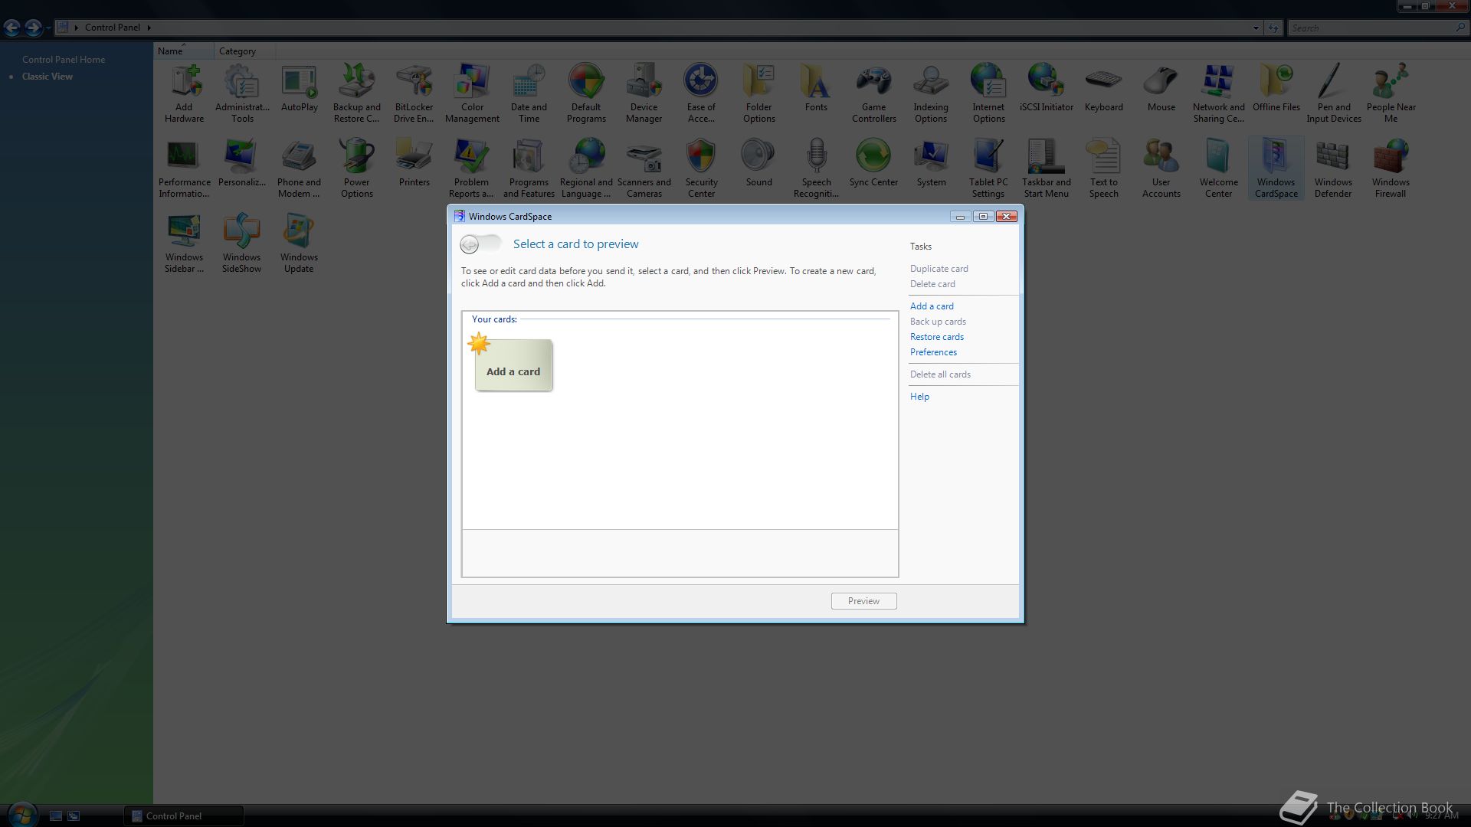Open the People Near Me icon
The width and height of the screenshot is (1471, 827).
(x=1391, y=93)
